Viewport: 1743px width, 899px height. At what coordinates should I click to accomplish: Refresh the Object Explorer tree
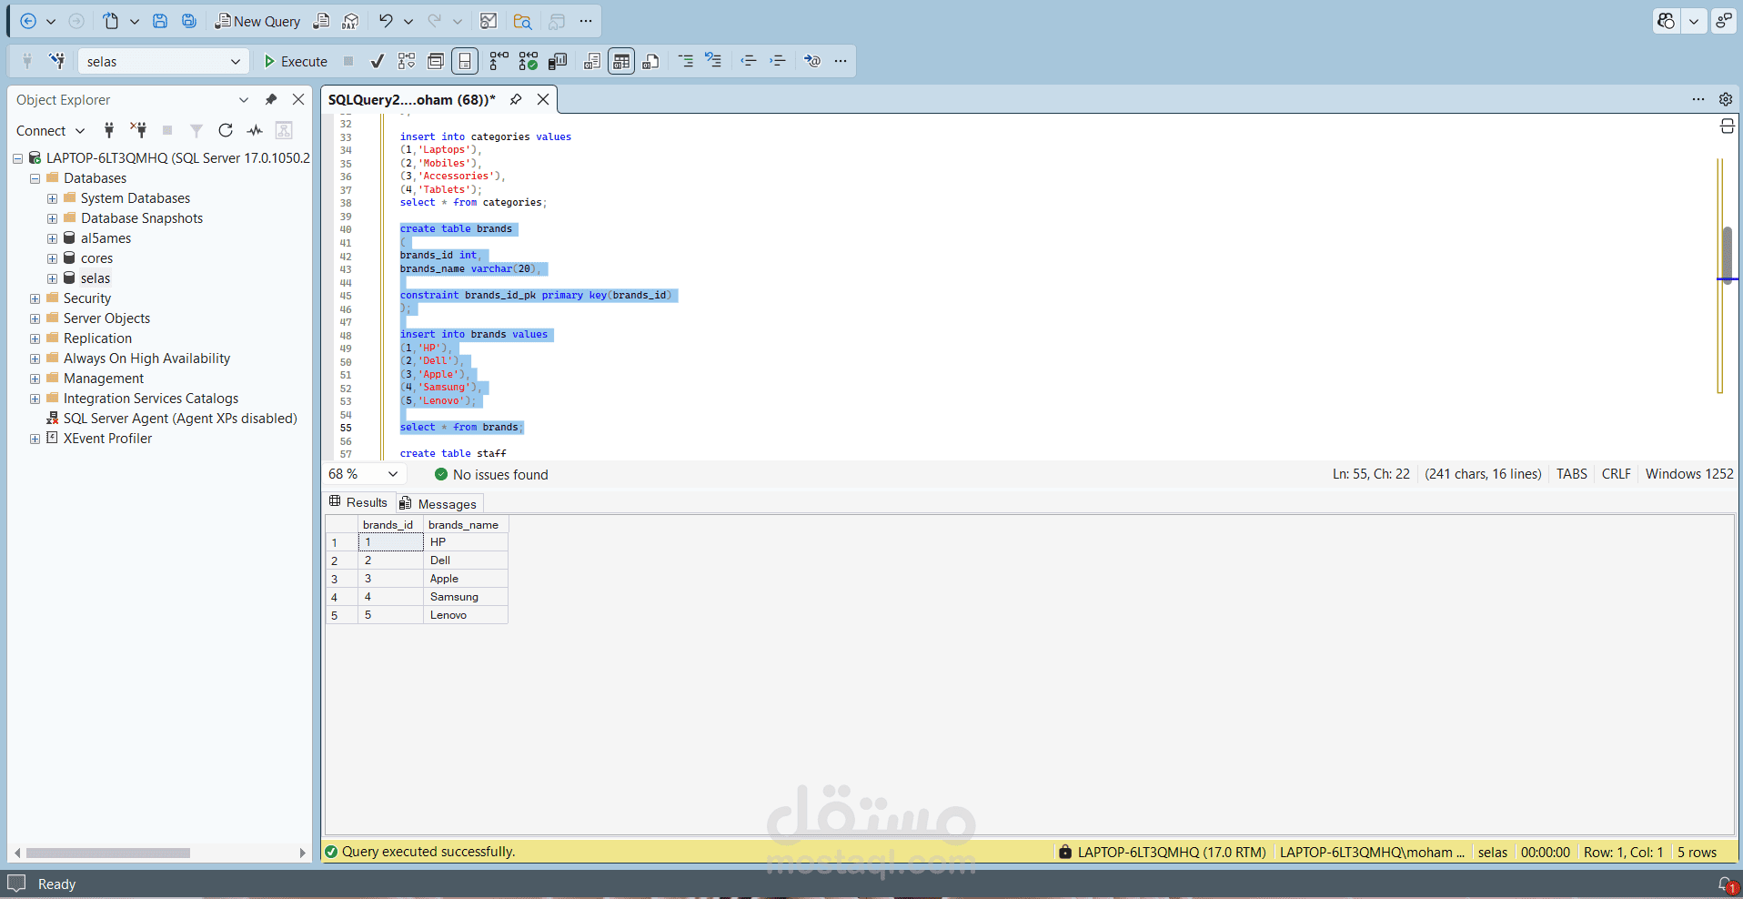226,130
